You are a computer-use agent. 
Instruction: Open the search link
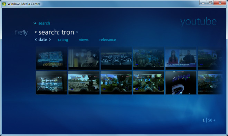click(x=44, y=23)
